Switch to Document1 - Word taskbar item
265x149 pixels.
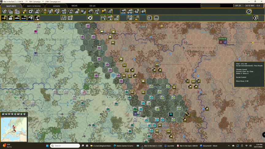pos(209,146)
